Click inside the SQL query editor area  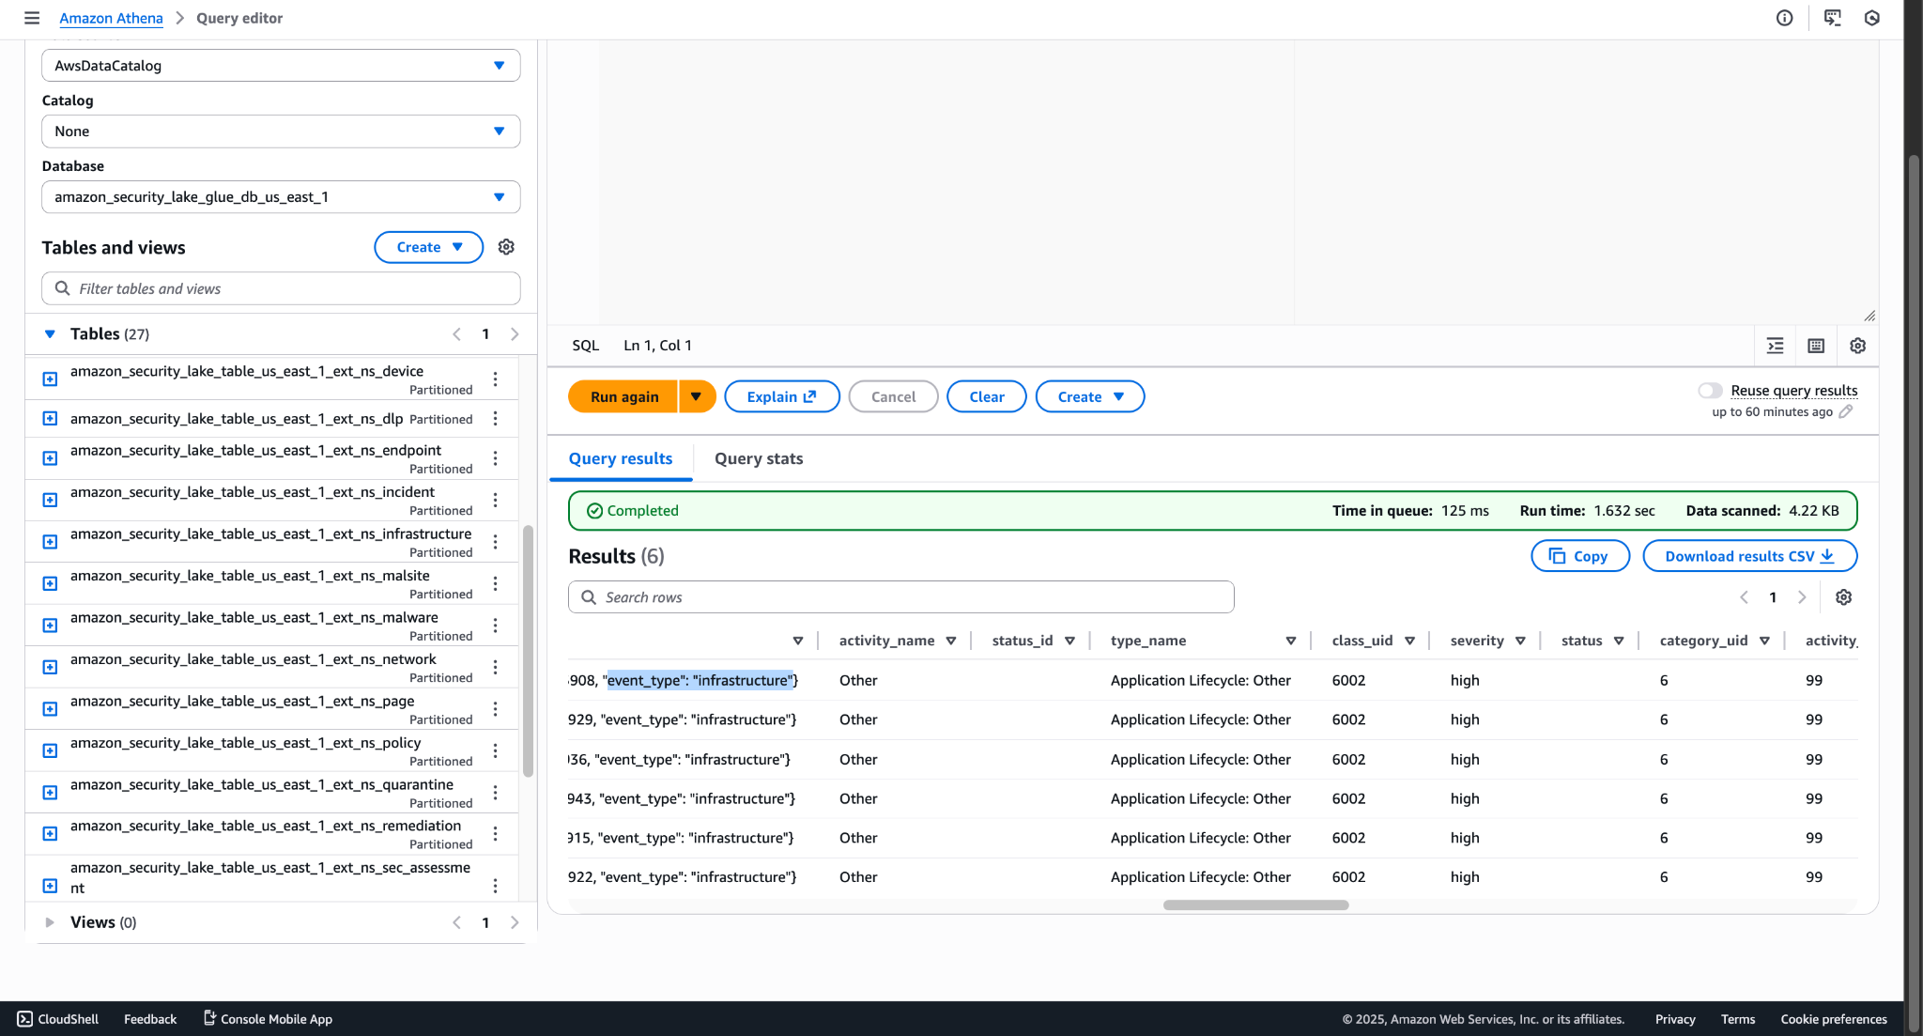coord(1212,182)
